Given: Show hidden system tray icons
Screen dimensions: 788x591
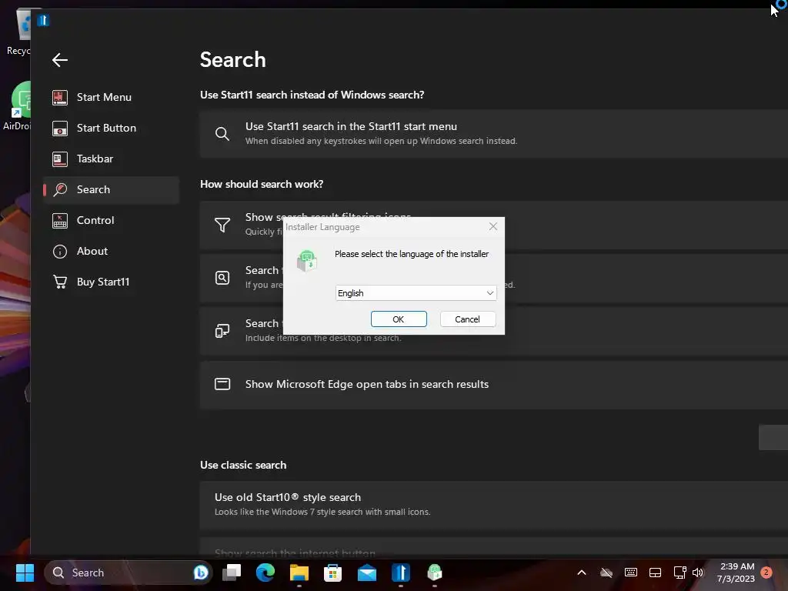Looking at the screenshot, I should tap(582, 573).
